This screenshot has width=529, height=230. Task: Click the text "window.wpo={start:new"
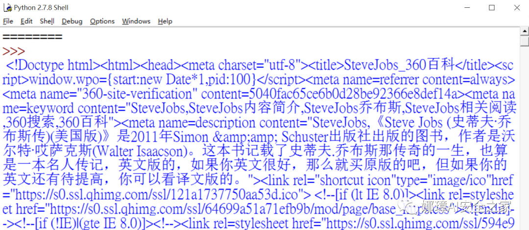96,80
